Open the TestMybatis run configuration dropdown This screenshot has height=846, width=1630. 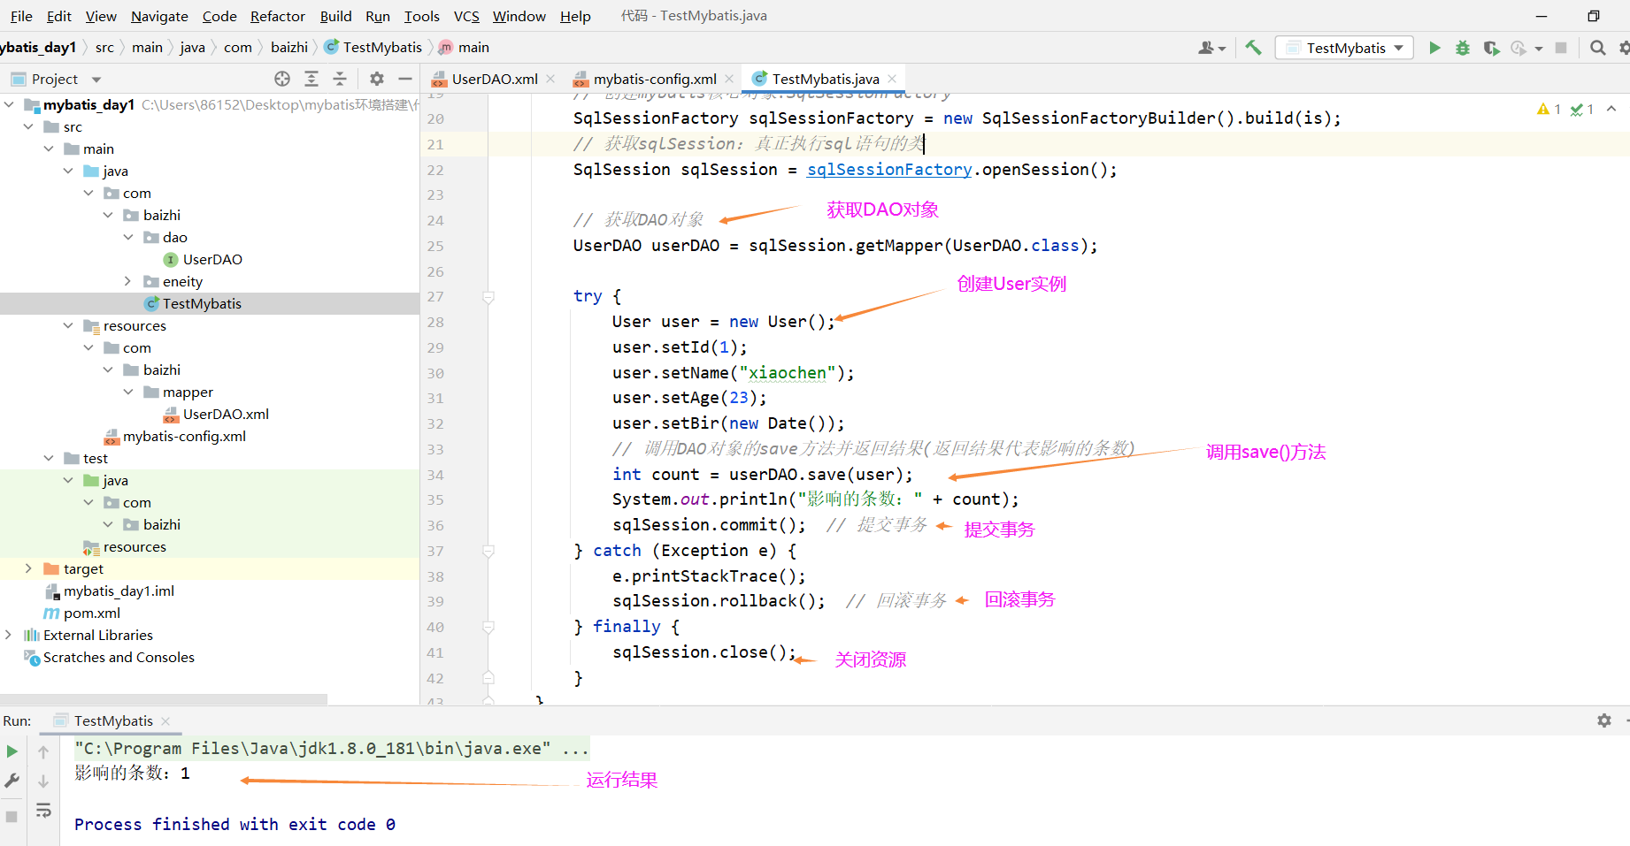(x=1344, y=48)
